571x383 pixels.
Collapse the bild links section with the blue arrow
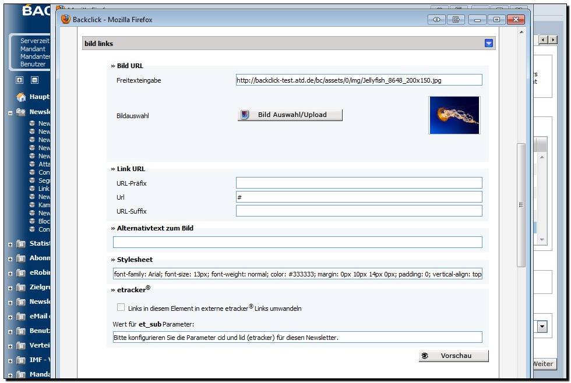488,43
